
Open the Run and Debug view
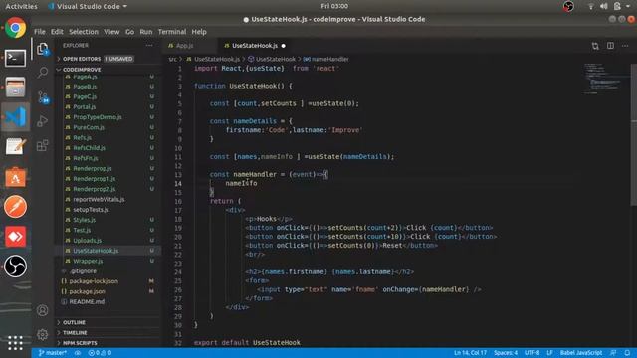[x=43, y=121]
